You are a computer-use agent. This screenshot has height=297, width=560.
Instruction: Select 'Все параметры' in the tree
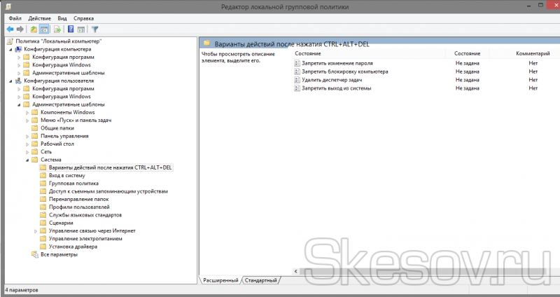pyautogui.click(x=59, y=254)
